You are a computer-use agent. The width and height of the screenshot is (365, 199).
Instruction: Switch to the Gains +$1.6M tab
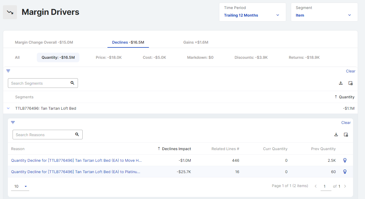point(196,42)
